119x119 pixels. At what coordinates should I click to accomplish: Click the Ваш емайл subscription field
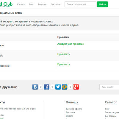[109, 87]
